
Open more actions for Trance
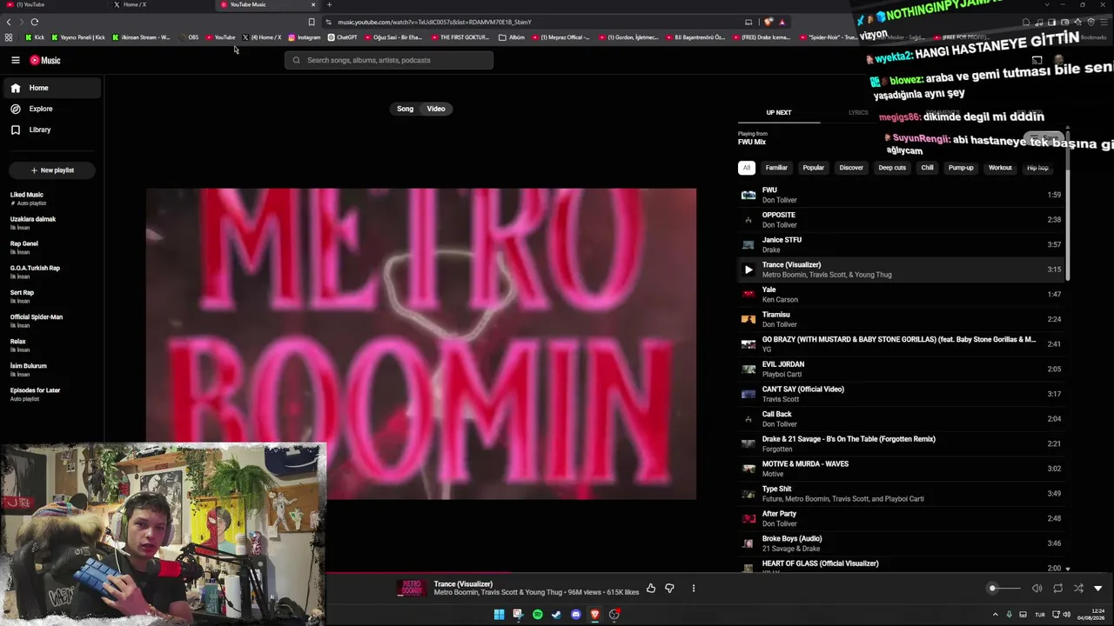point(694,589)
